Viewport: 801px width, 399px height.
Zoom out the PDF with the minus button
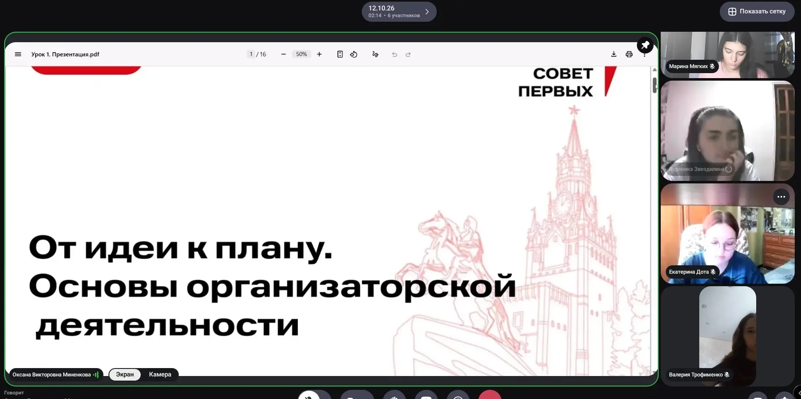click(283, 54)
